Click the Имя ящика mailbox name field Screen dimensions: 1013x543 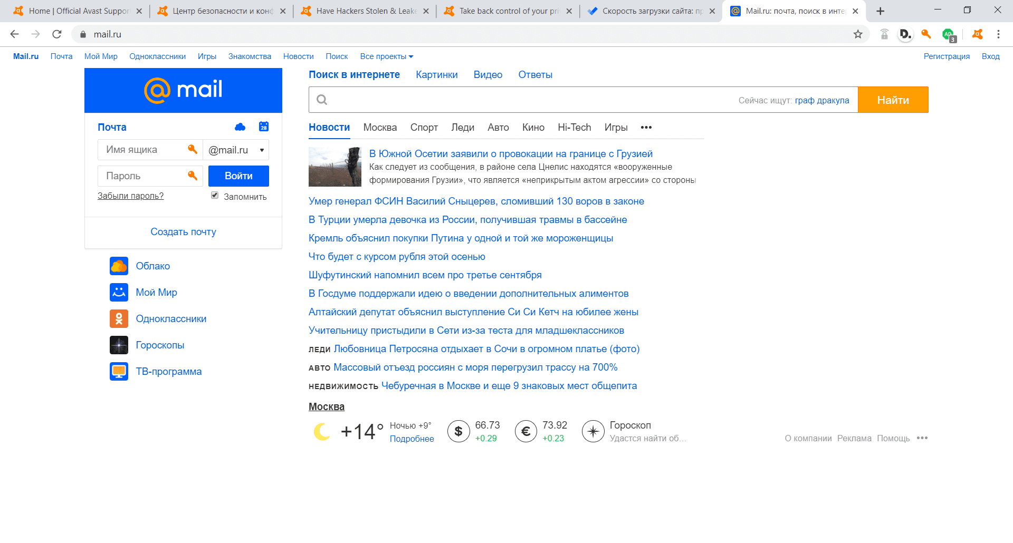[150, 150]
